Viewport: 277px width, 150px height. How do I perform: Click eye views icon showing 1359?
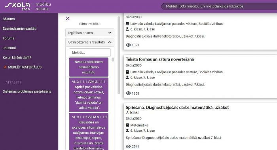pyautogui.click(x=128, y=93)
